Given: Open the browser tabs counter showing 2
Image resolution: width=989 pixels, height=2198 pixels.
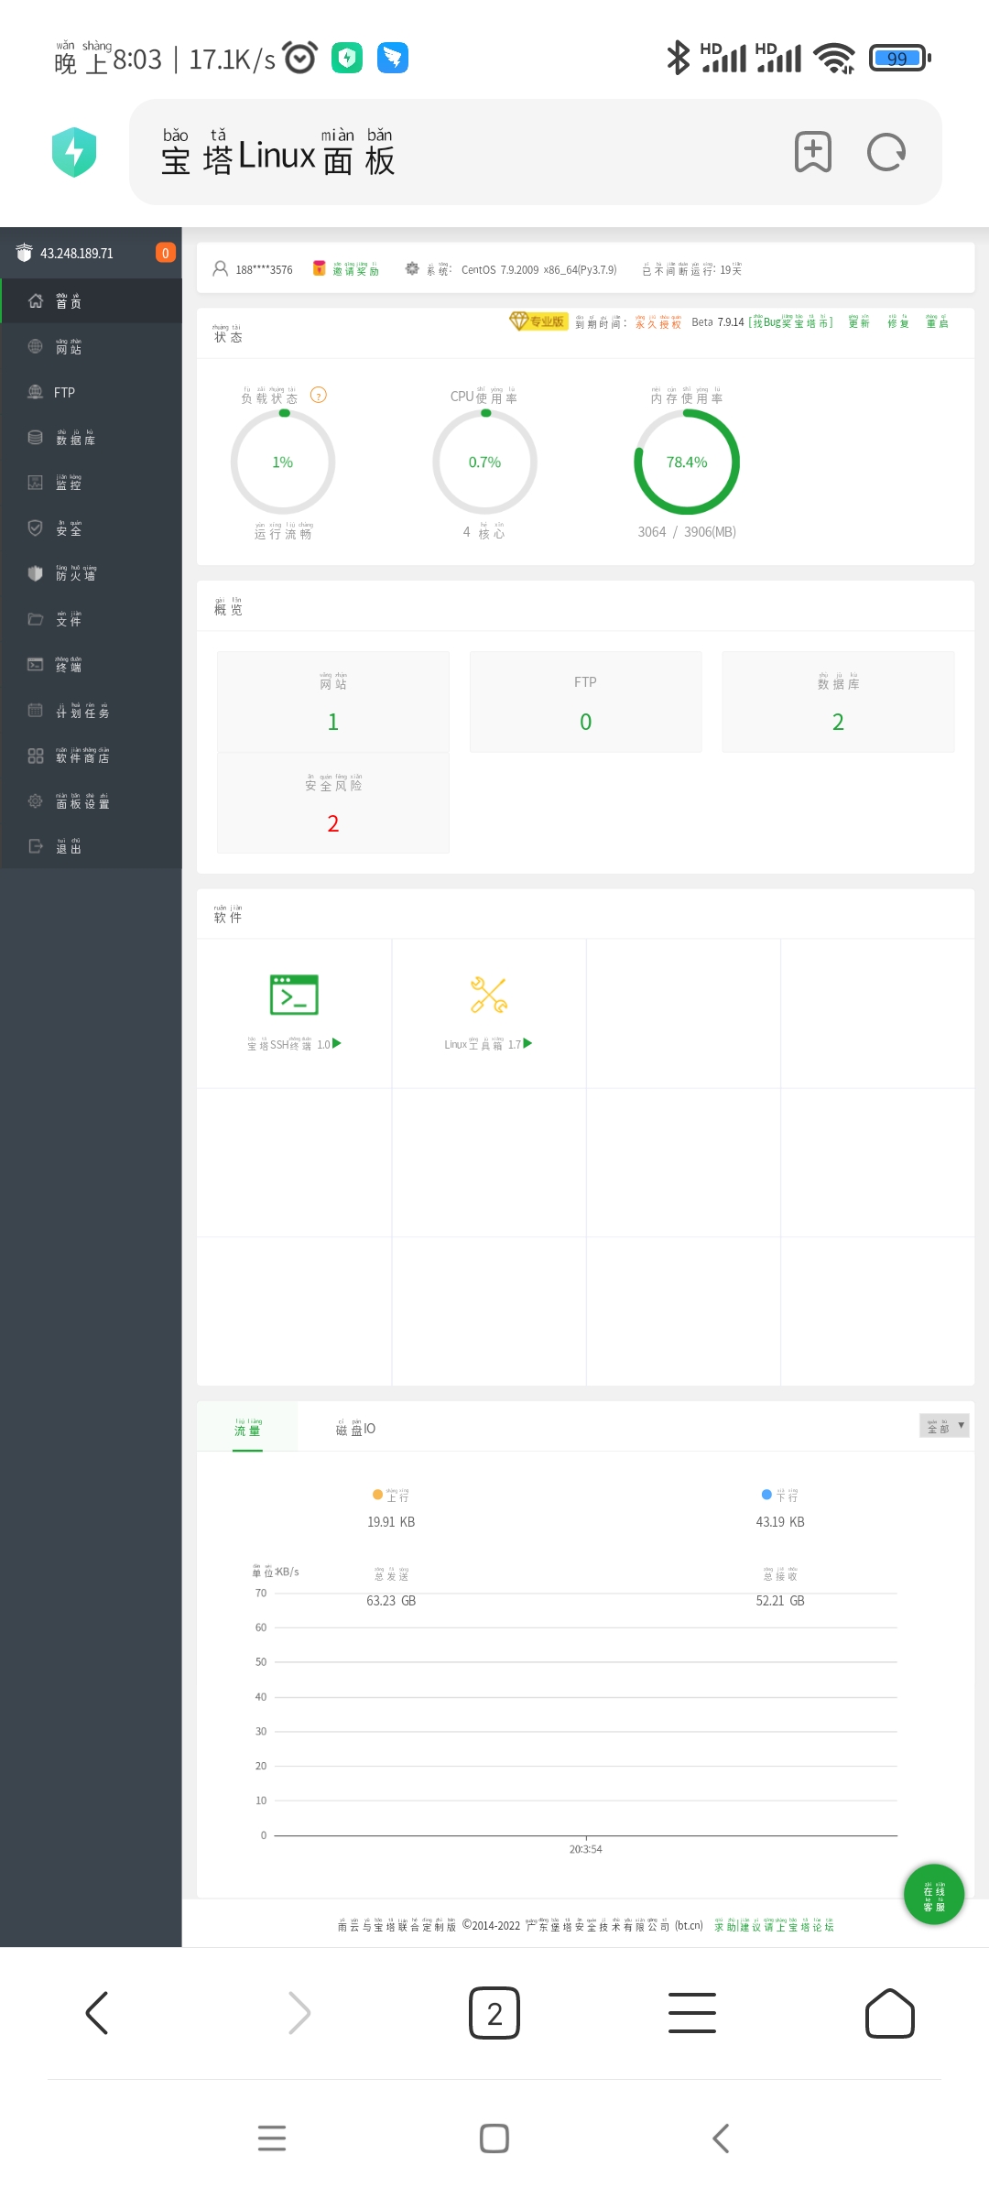Looking at the screenshot, I should 494,2013.
